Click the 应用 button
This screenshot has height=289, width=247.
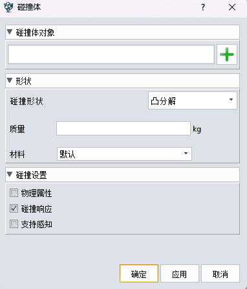point(180,273)
